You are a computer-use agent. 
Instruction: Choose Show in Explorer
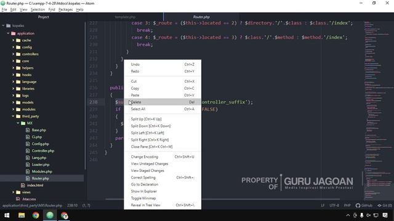163,192
